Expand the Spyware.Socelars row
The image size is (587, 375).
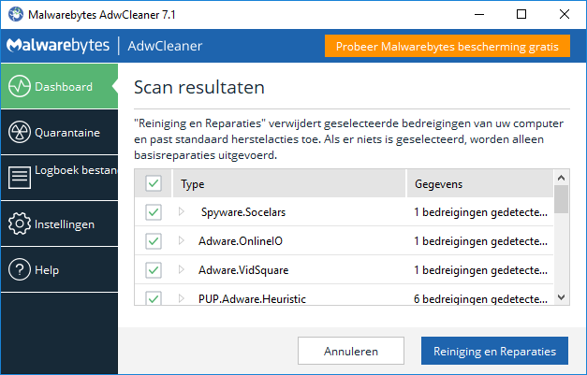point(182,211)
